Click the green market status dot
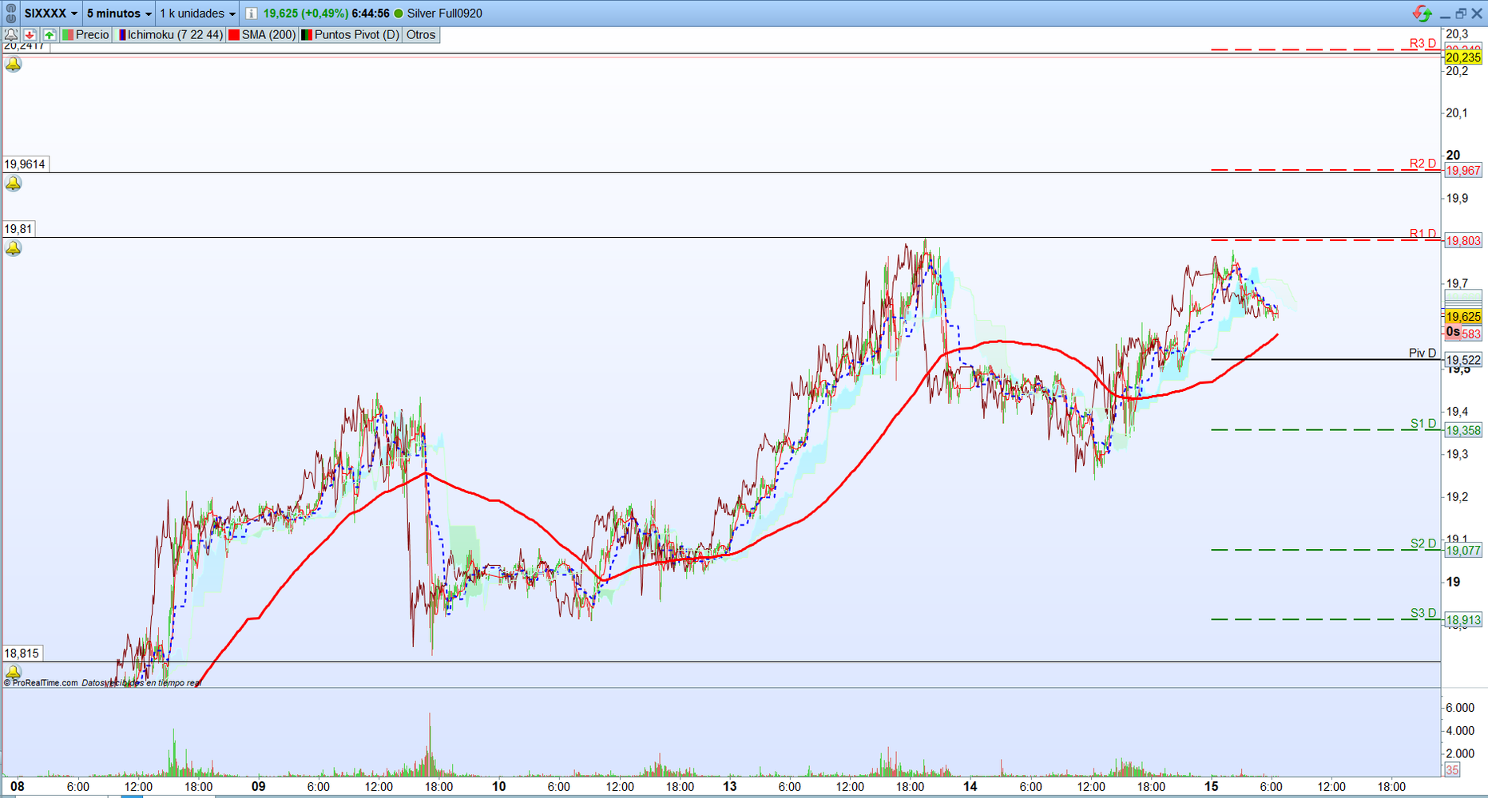This screenshot has width=1488, height=798. click(399, 14)
